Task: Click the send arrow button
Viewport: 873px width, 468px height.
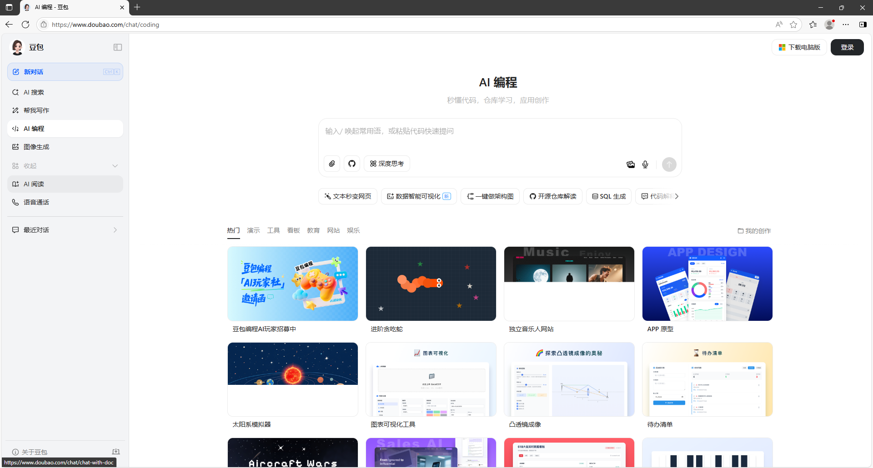Action: 669,164
